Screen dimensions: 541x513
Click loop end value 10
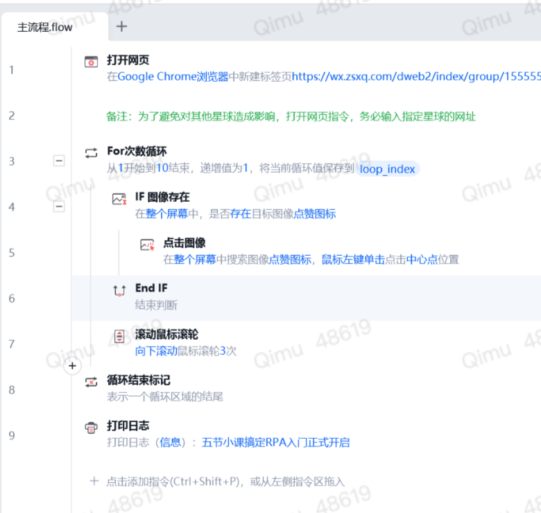click(x=162, y=168)
